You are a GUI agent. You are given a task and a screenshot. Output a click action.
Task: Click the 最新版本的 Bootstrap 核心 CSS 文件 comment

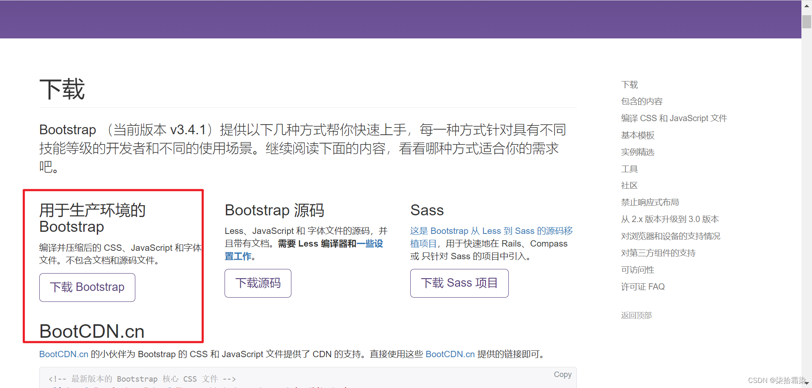click(x=142, y=379)
